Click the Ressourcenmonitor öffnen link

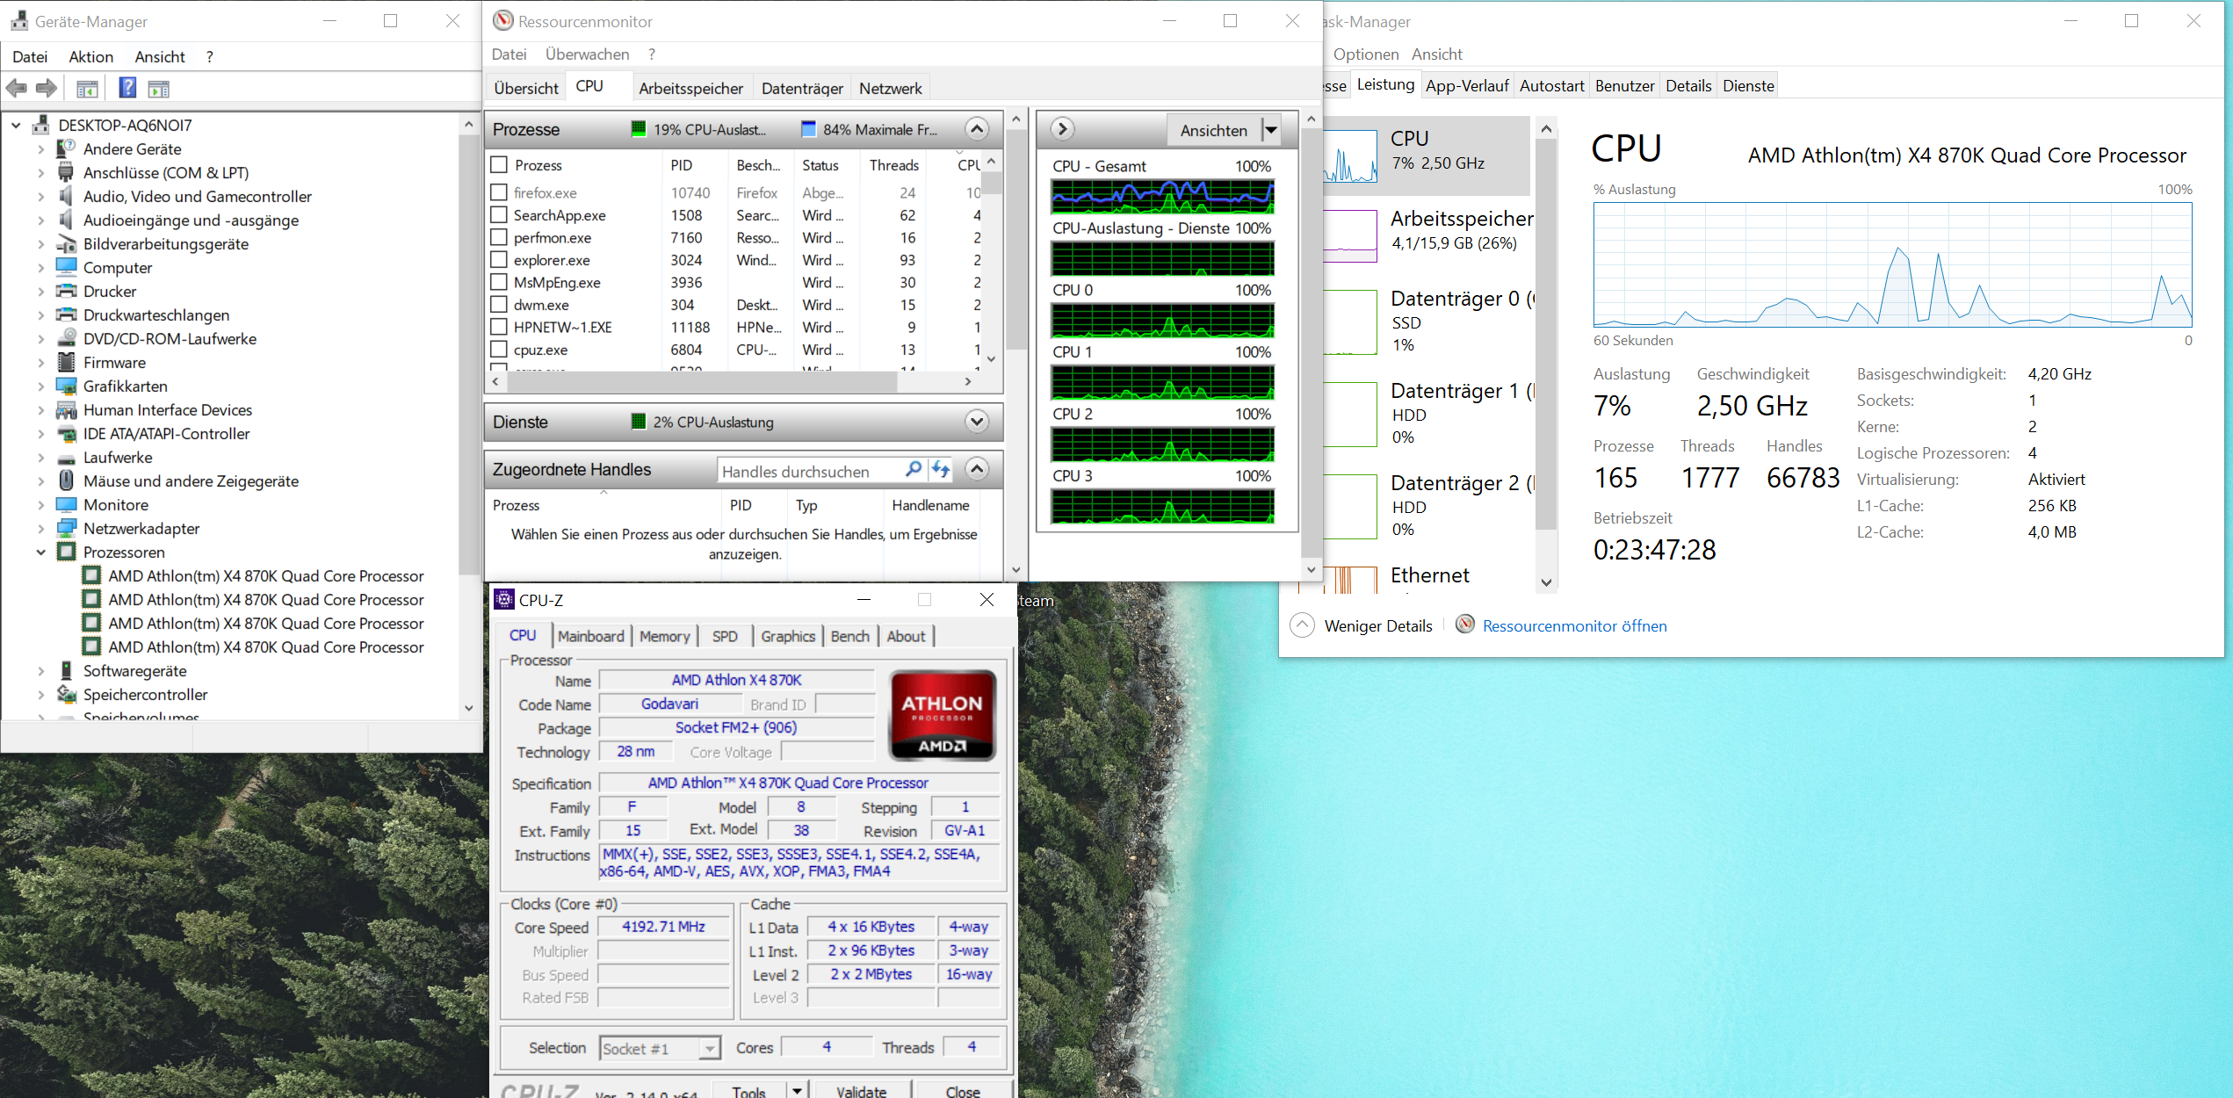pos(1574,626)
